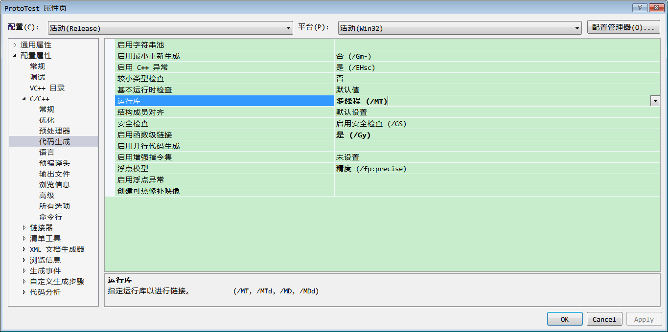The width and height of the screenshot is (668, 332).
Task: Click the 是 (/Gy) value
Action: pos(497,135)
